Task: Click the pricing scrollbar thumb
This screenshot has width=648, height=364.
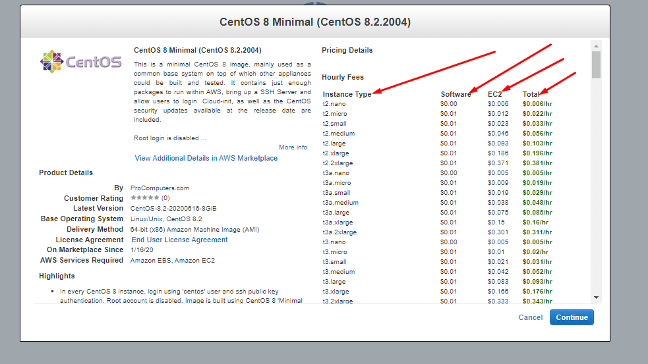Action: [x=596, y=65]
